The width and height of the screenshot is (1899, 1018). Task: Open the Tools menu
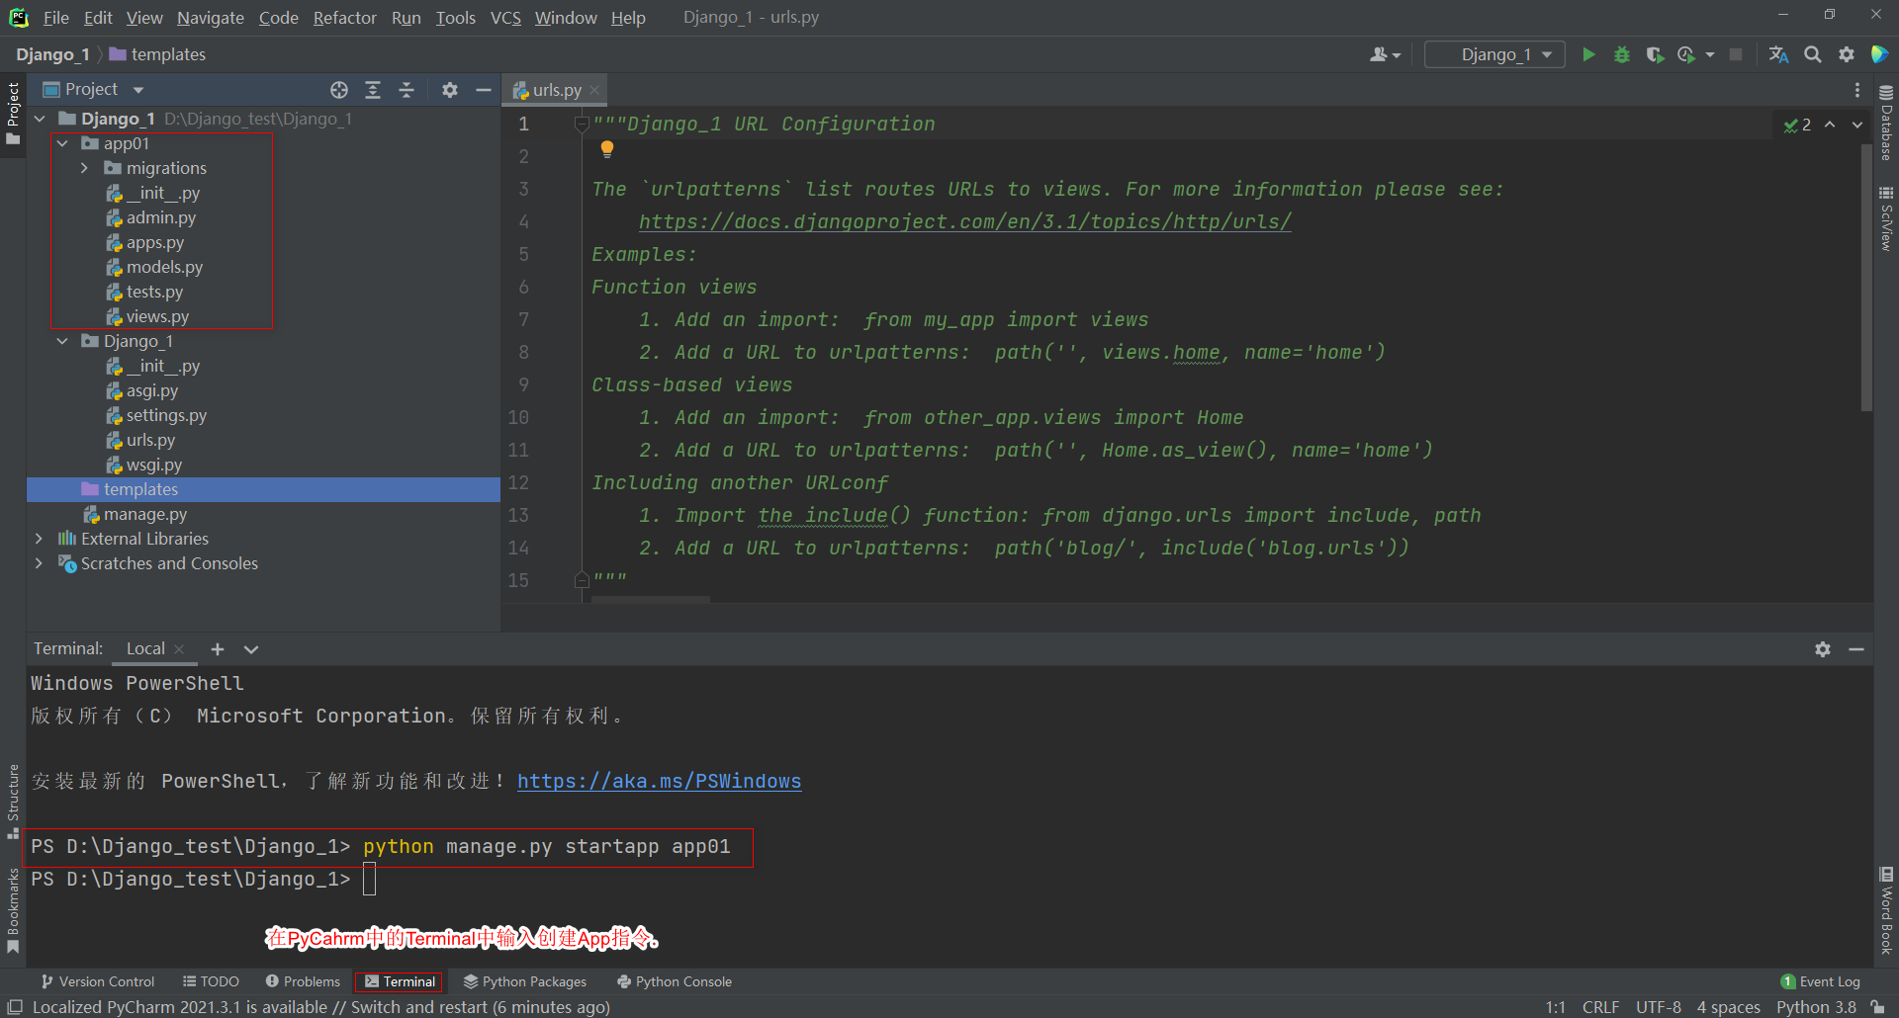pyautogui.click(x=456, y=18)
